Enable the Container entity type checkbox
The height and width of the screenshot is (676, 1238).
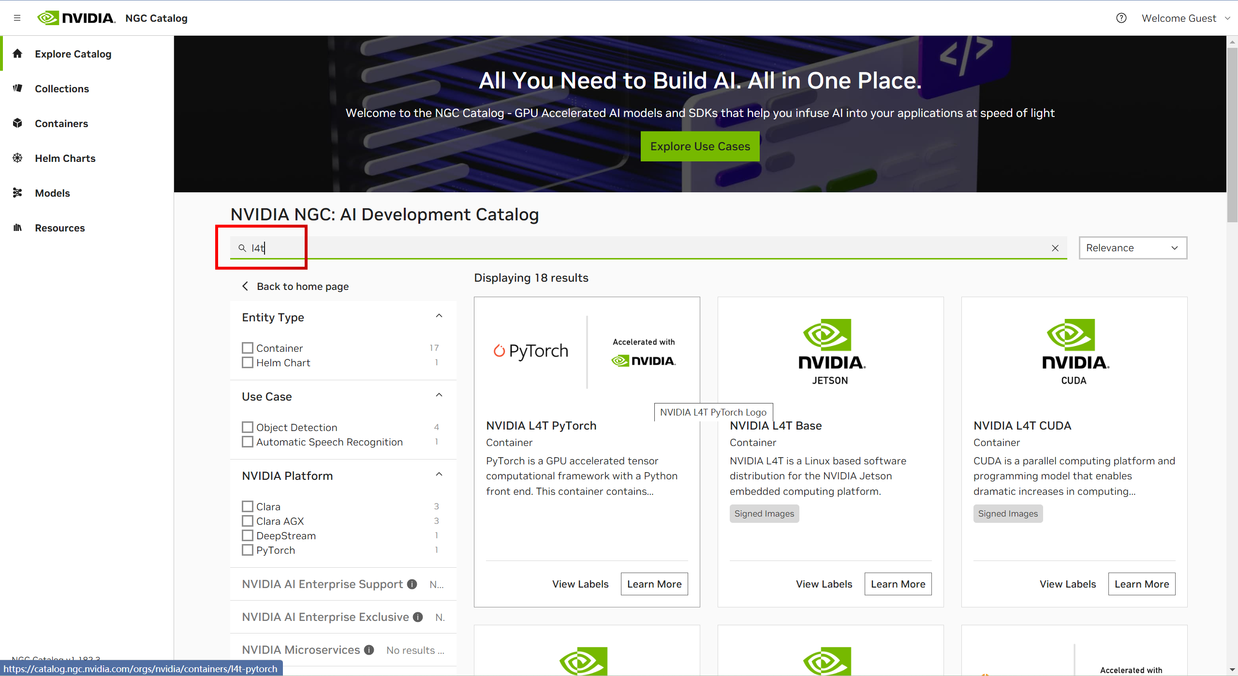pyautogui.click(x=248, y=347)
